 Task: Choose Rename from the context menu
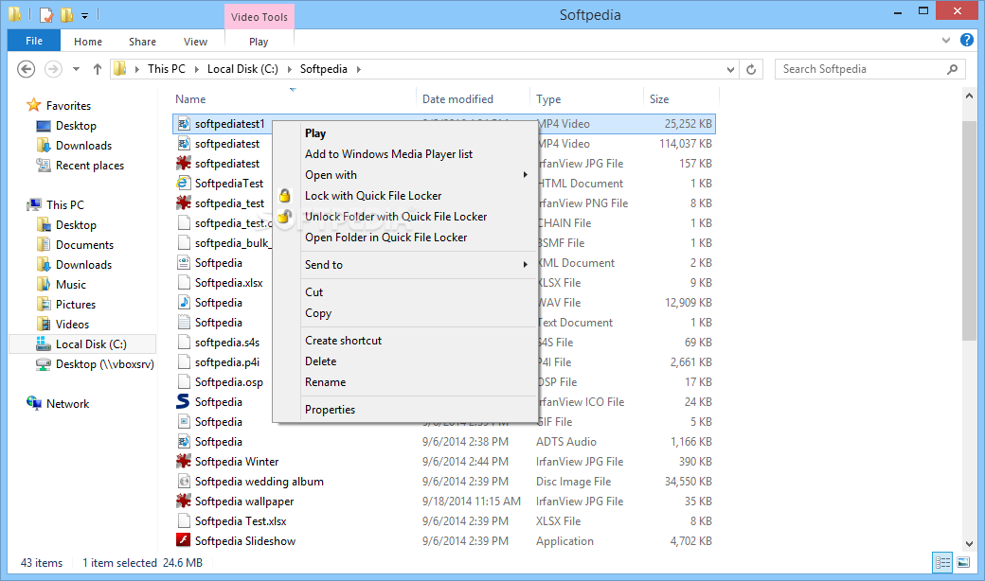pyautogui.click(x=325, y=381)
